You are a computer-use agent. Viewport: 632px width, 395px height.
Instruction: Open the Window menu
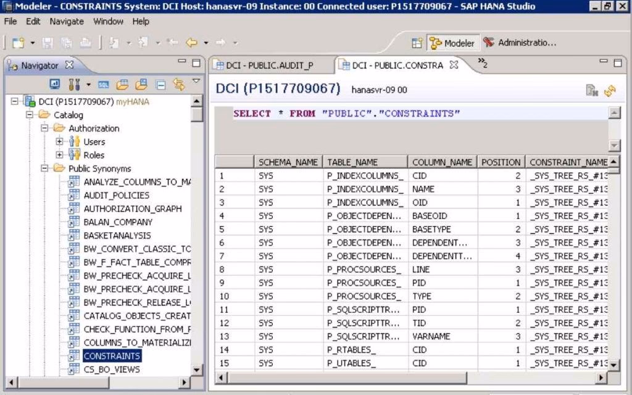click(x=108, y=22)
